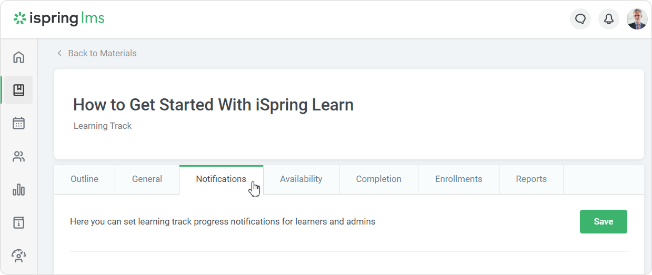Screen dimensions: 652x275
Task: Switch to the Outline tab
Action: [x=84, y=179]
